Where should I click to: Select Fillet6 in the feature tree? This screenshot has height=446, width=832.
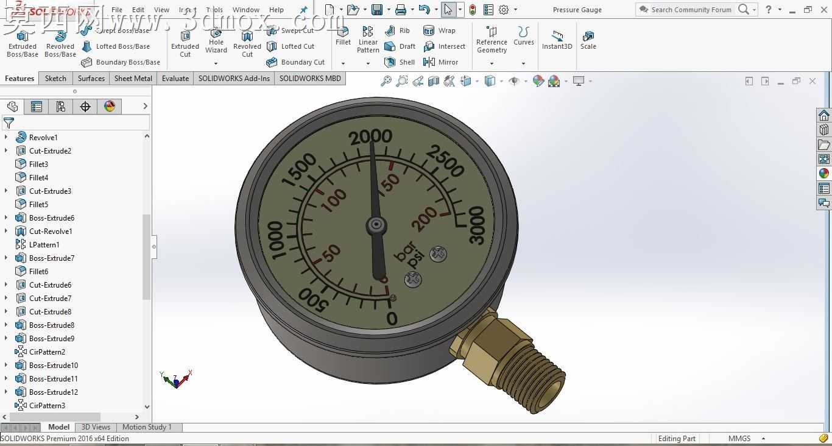(32, 271)
